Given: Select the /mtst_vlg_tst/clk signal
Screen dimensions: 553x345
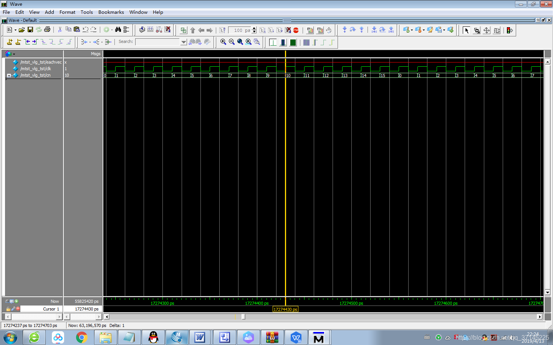Looking at the screenshot, I should (x=35, y=69).
